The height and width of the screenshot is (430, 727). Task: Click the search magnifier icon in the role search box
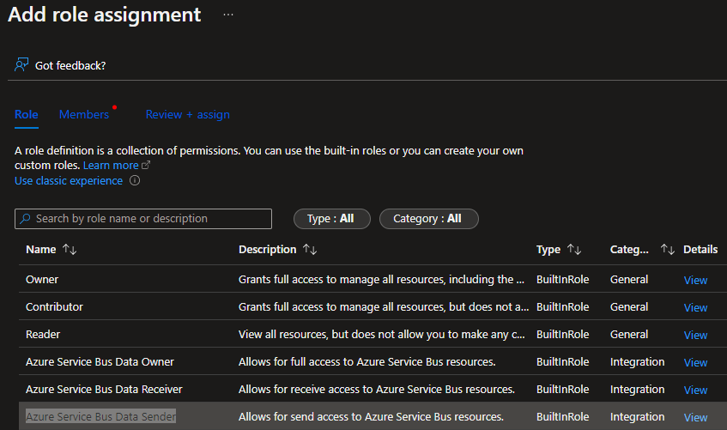point(25,219)
